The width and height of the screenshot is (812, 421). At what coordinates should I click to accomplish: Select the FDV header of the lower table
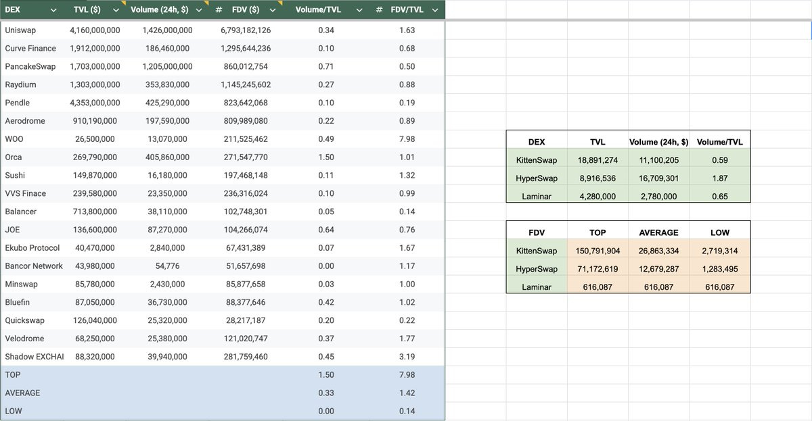point(537,232)
